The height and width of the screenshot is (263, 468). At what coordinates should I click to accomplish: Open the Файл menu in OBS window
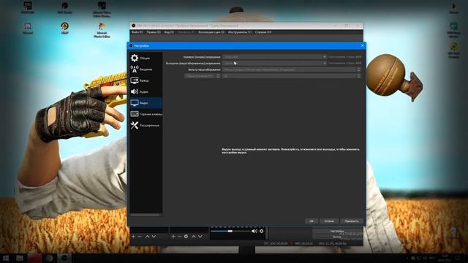click(x=137, y=32)
